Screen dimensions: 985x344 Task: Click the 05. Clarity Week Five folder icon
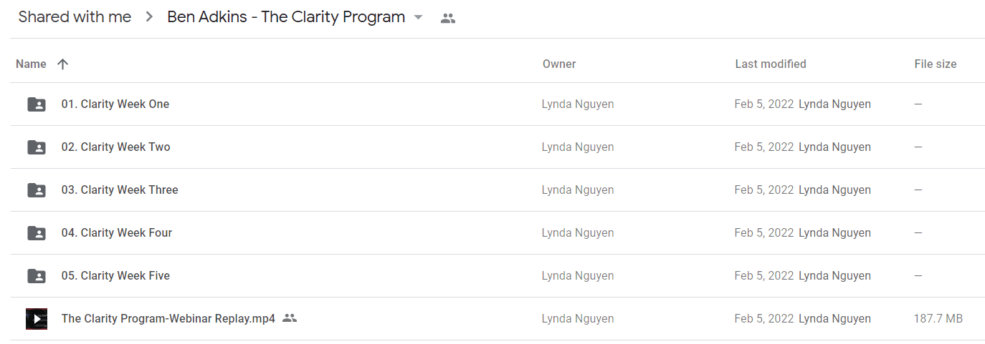click(37, 276)
